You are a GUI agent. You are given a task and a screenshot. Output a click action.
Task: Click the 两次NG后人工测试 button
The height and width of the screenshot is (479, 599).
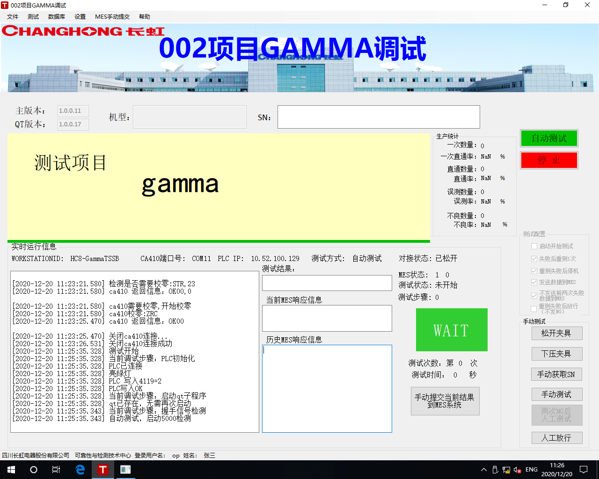tap(557, 415)
